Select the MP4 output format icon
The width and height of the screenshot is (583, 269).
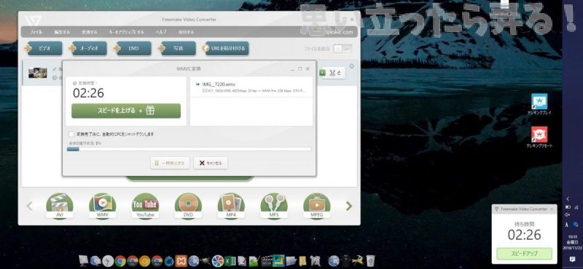(x=231, y=206)
